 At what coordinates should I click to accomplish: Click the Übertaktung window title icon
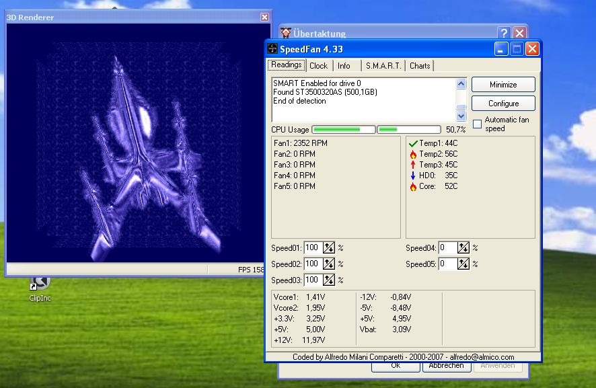(285, 33)
